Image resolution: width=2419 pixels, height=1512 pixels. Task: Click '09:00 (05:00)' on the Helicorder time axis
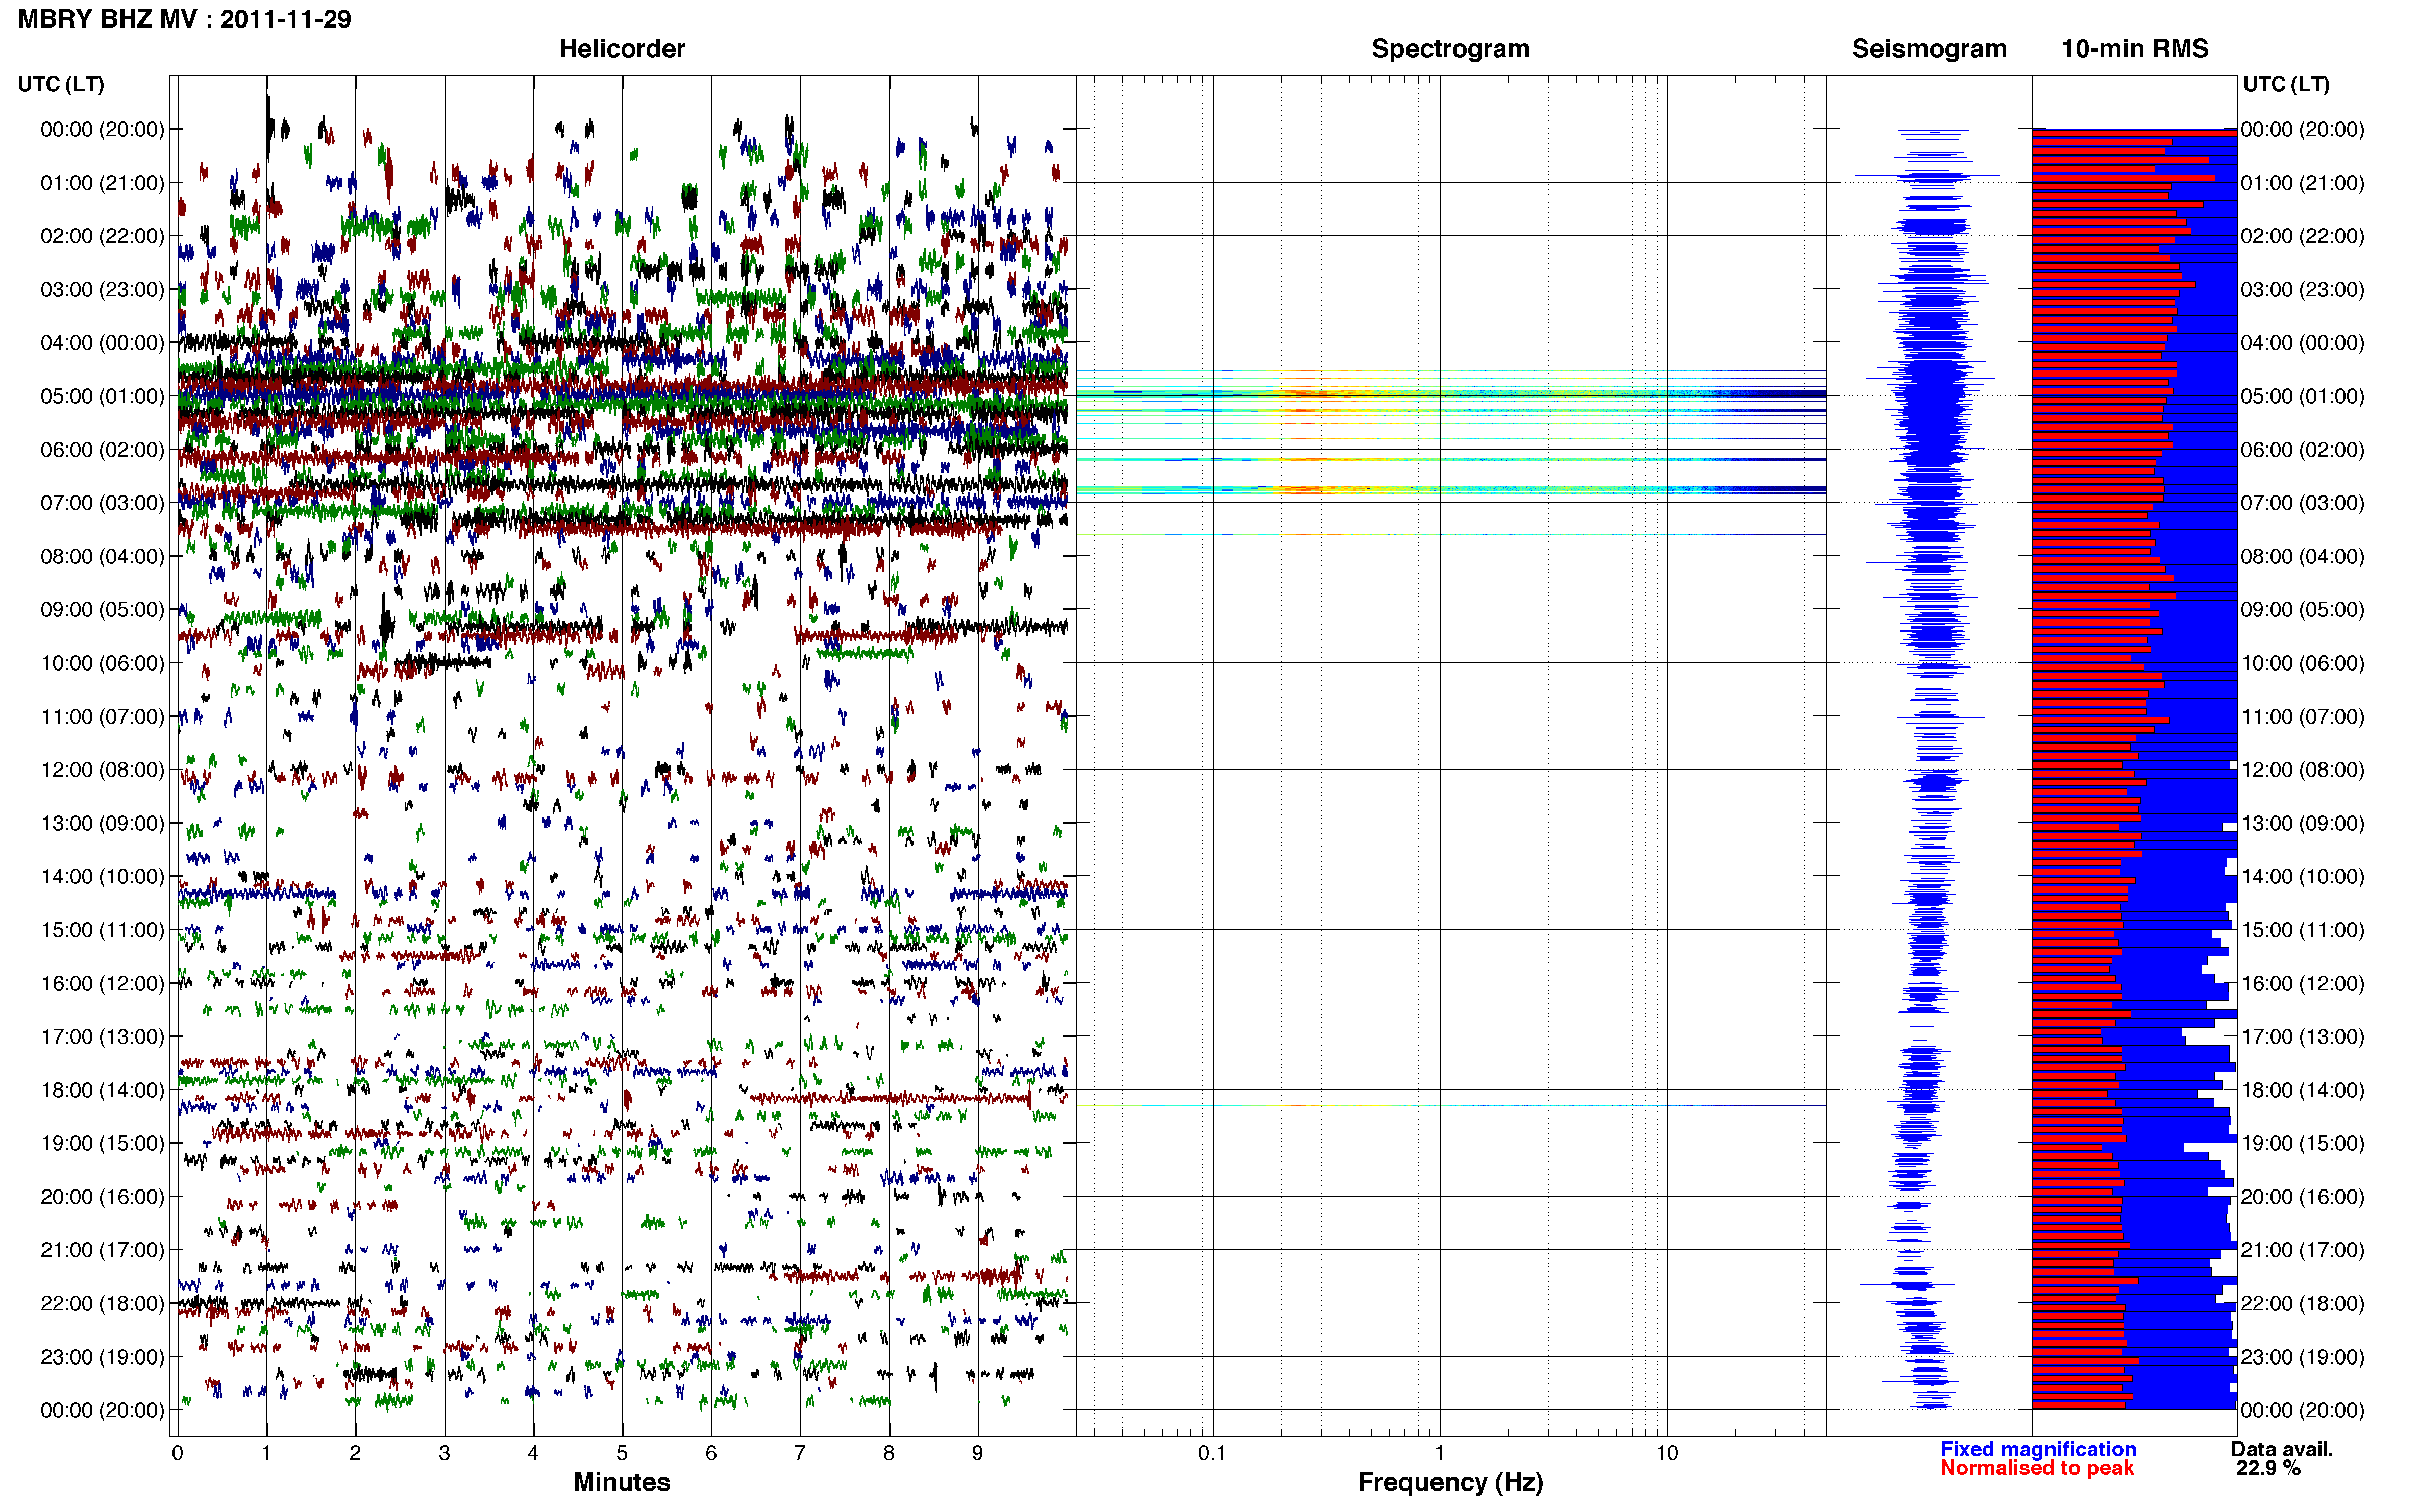pos(102,610)
